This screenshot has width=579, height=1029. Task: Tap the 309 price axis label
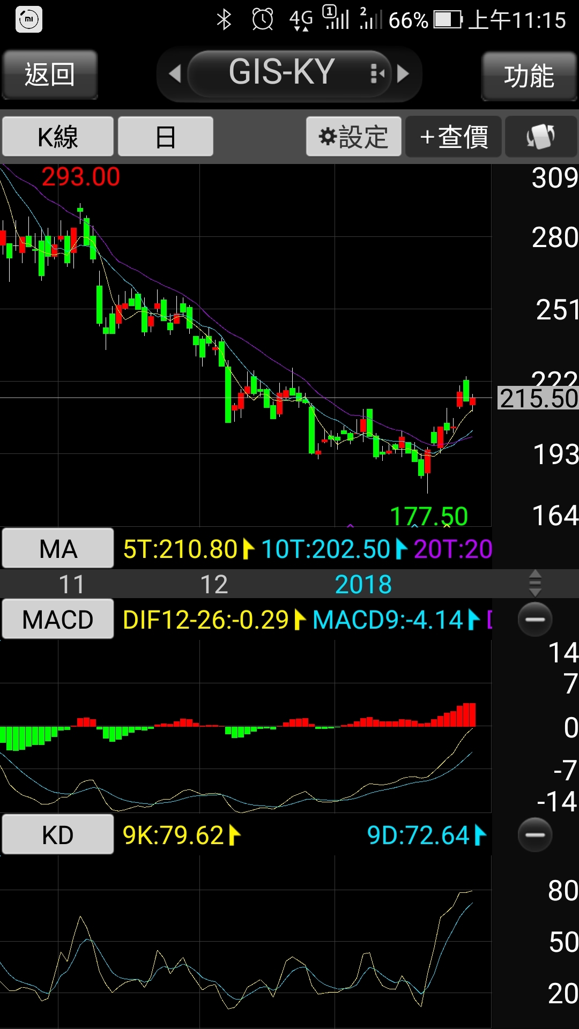555,177
